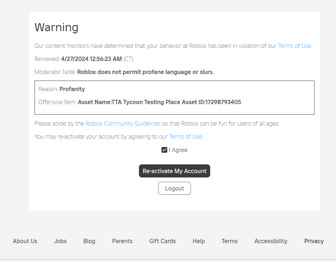The height and width of the screenshot is (262, 336).
Task: Visit the Parents section in the footer
Action: [122, 241]
